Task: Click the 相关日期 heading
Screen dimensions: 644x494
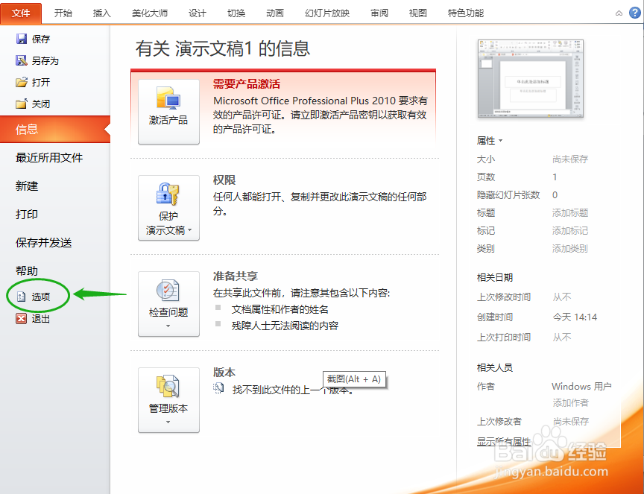Action: 494,278
